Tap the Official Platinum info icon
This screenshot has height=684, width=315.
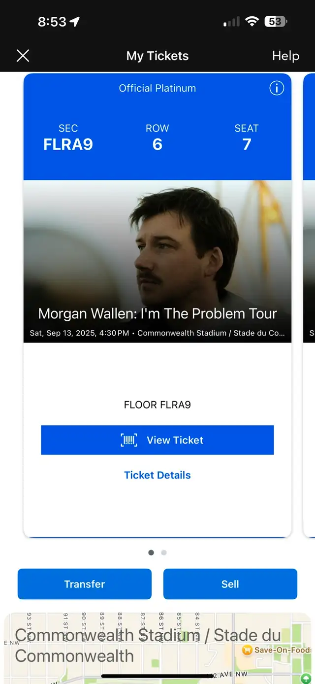coord(277,88)
